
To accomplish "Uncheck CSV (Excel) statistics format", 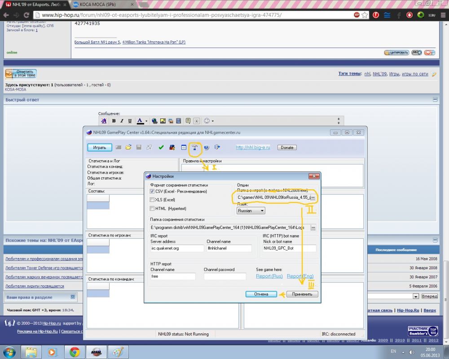I will [152, 192].
